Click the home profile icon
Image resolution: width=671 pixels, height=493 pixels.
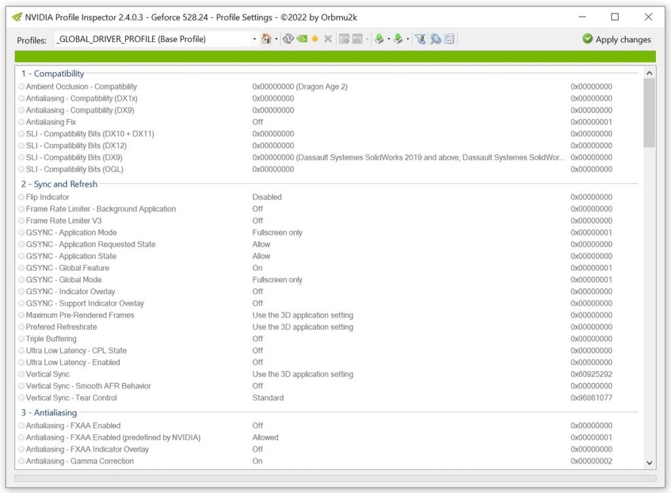click(x=266, y=39)
